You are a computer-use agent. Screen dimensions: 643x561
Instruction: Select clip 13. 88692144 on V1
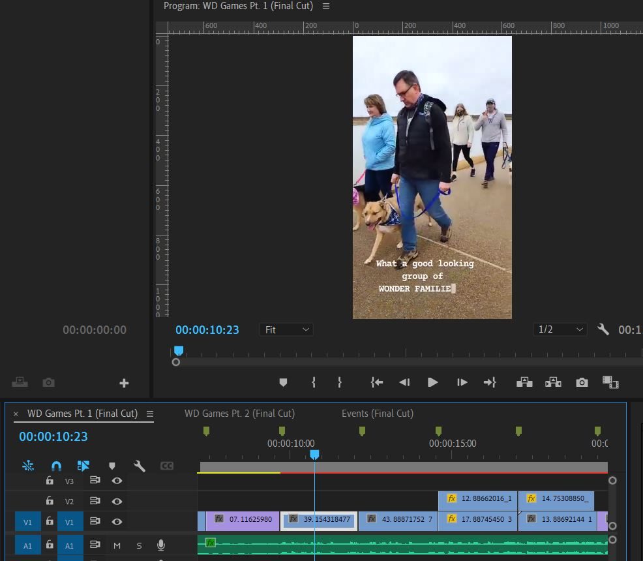tap(558, 521)
